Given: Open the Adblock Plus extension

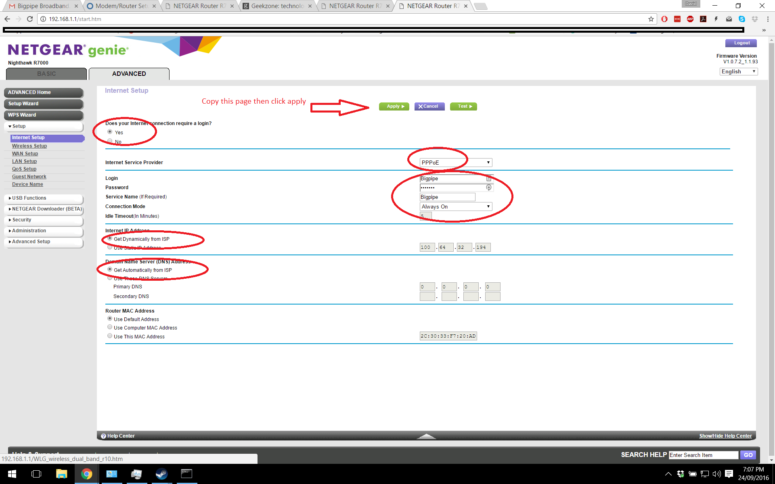Looking at the screenshot, I should (x=690, y=19).
